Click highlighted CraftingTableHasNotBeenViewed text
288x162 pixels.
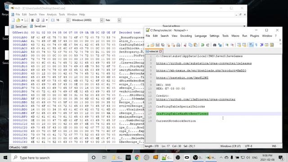point(182,114)
